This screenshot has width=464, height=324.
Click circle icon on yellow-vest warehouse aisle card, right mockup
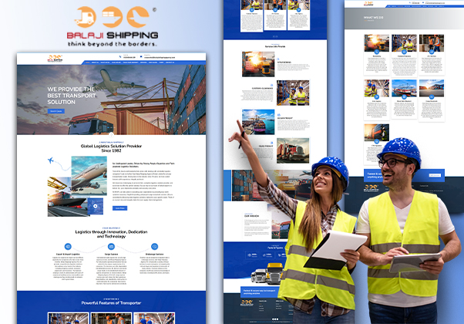click(404, 52)
